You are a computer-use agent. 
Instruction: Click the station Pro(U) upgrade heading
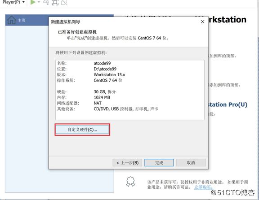[228, 104]
